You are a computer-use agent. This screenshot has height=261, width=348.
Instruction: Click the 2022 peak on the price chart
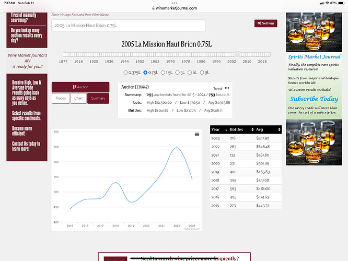pos(177,148)
